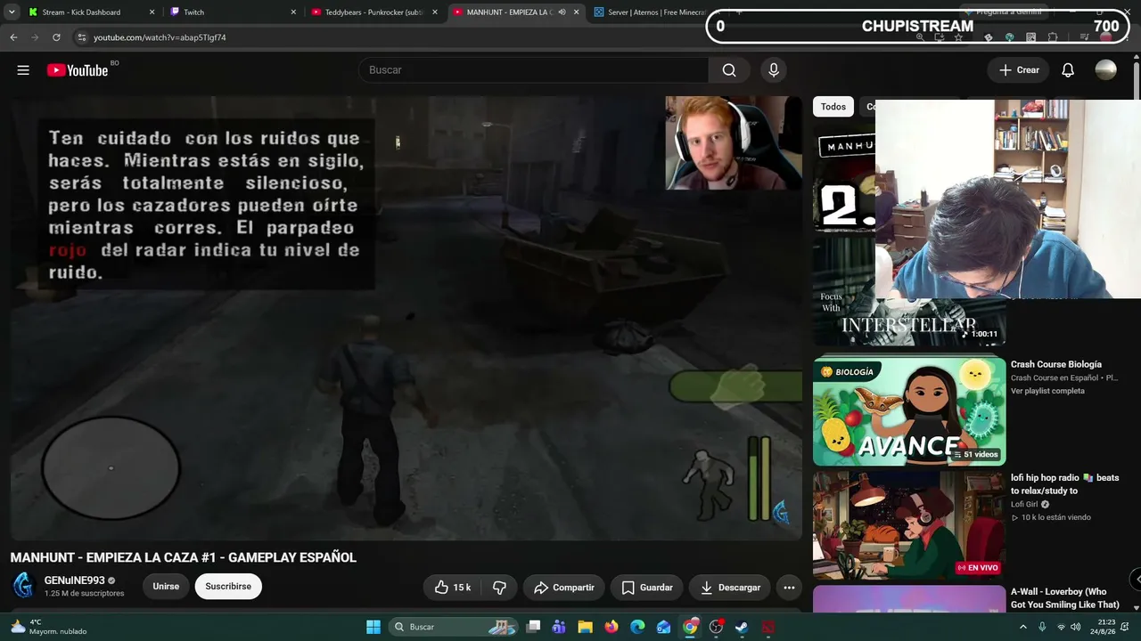Reload the YouTube page
The width and height of the screenshot is (1141, 641).
click(x=56, y=37)
